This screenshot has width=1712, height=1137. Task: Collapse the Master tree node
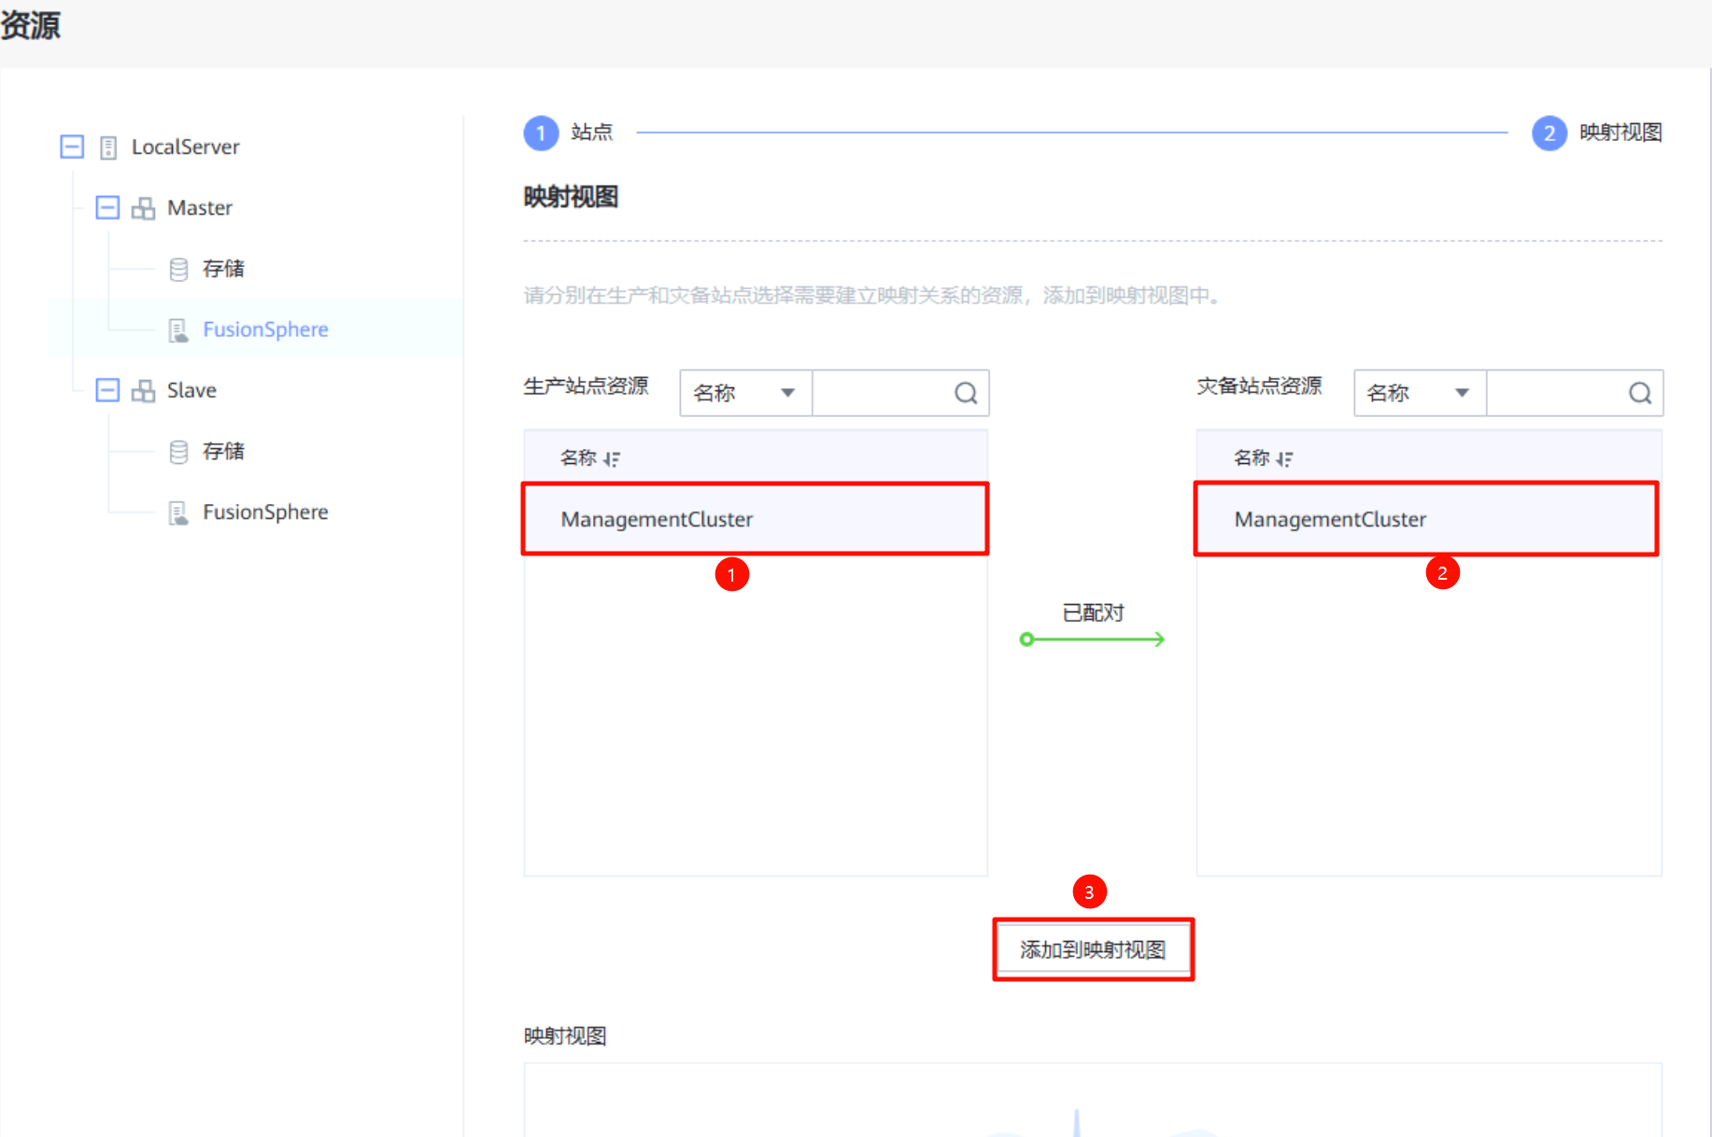coord(107,207)
